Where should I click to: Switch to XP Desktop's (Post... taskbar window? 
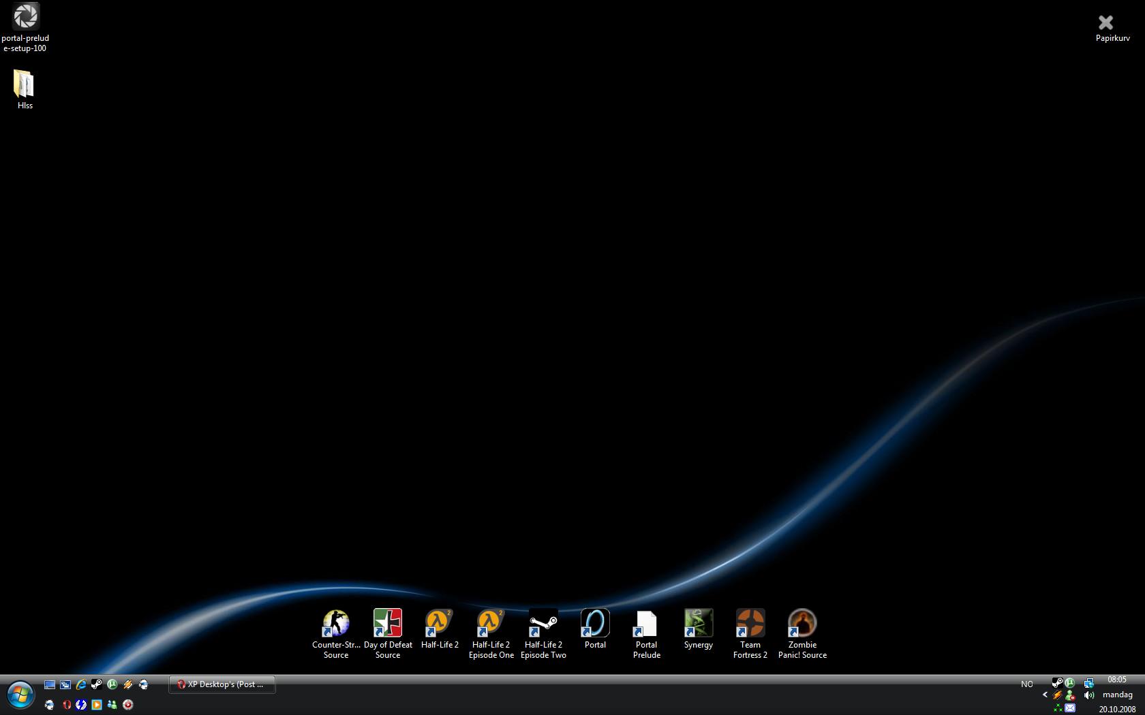pos(222,684)
